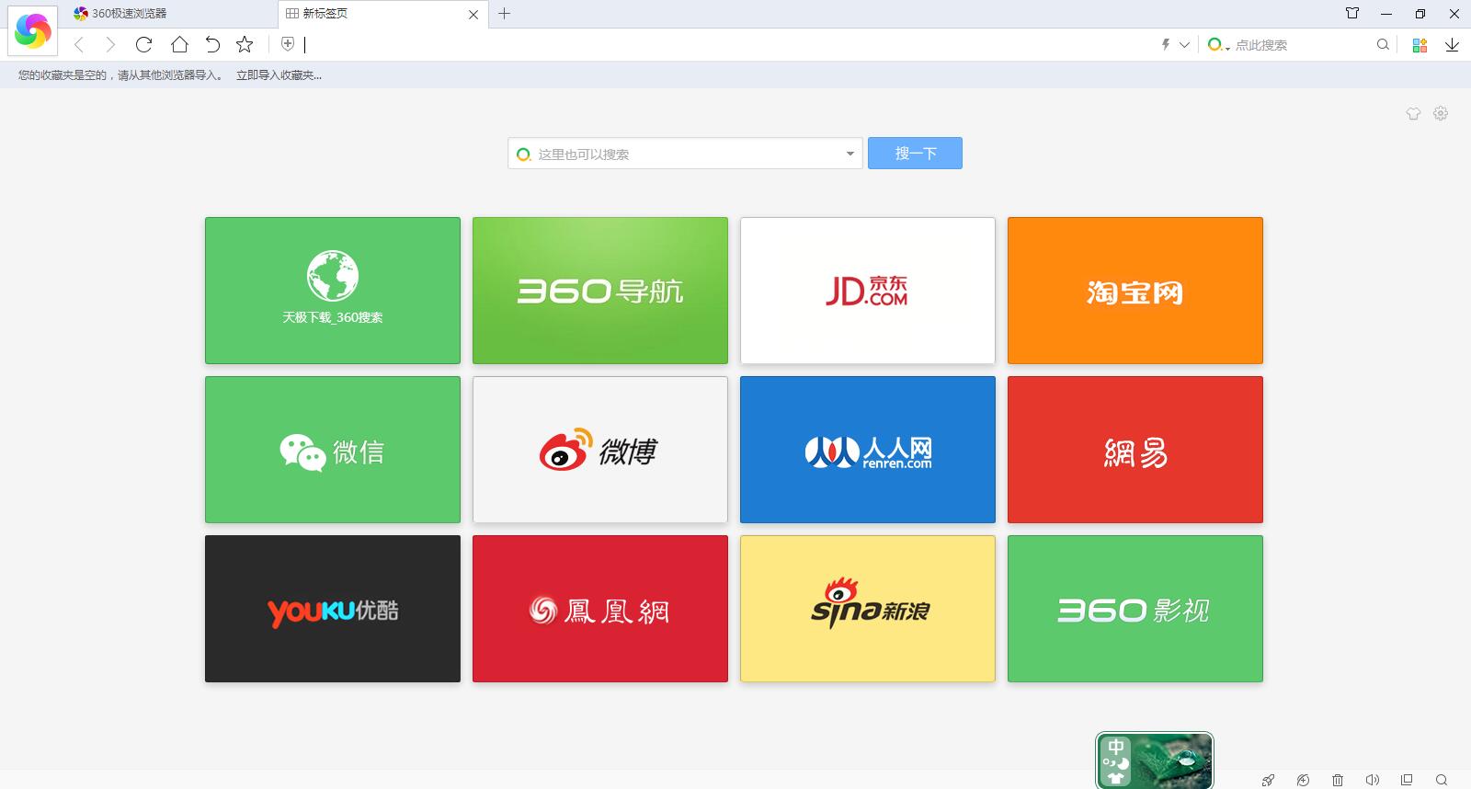Open the downloads arrow icon
1471x789 pixels.
[1452, 44]
